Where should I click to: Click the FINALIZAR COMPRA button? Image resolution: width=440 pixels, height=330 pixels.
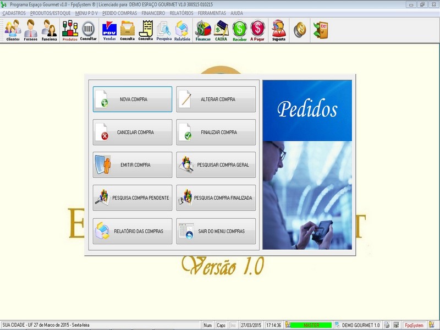point(216,132)
